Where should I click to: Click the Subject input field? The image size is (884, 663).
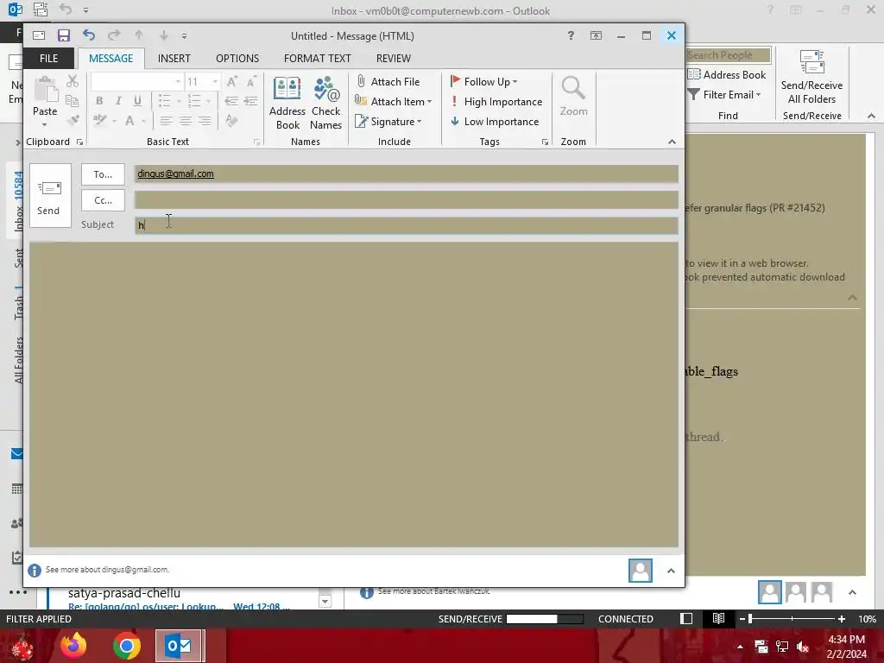406,225
